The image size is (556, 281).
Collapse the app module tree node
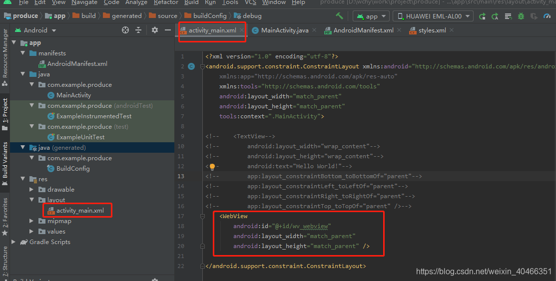14,42
